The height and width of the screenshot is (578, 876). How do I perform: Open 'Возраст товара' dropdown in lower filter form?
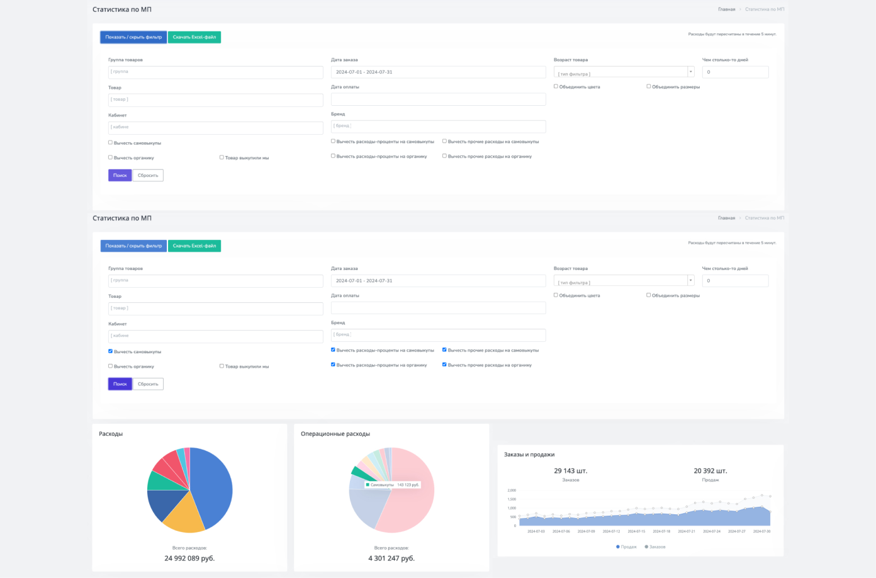coord(624,281)
